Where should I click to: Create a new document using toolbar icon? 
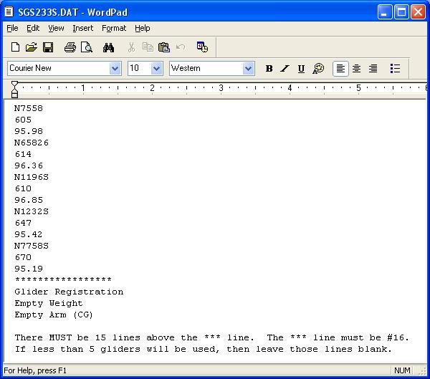(x=15, y=47)
